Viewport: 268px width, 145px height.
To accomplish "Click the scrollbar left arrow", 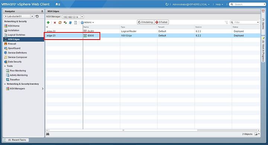I will pyautogui.click(x=47, y=130).
